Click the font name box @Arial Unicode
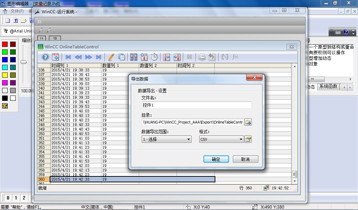The image size is (358, 210). tap(17, 31)
